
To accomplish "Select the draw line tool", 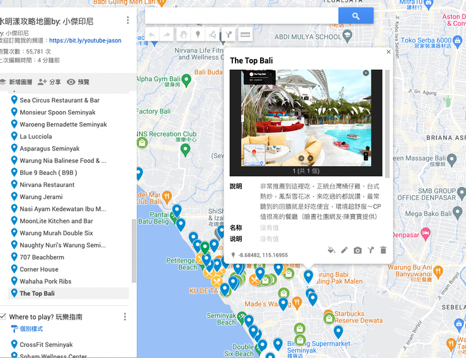I will 213,35.
